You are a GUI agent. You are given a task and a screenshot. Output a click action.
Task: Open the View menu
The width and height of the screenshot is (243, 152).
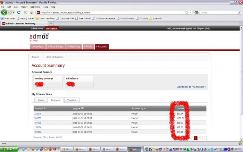point(16,7)
